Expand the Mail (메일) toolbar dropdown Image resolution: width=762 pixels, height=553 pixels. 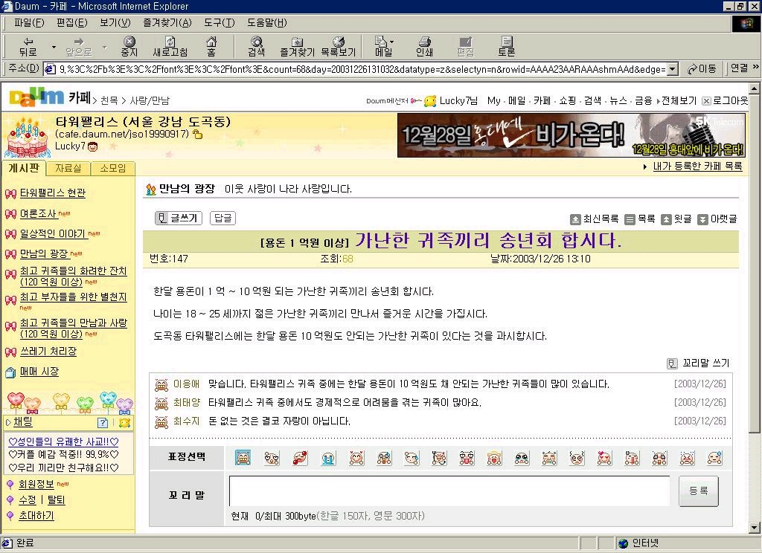pos(391,42)
